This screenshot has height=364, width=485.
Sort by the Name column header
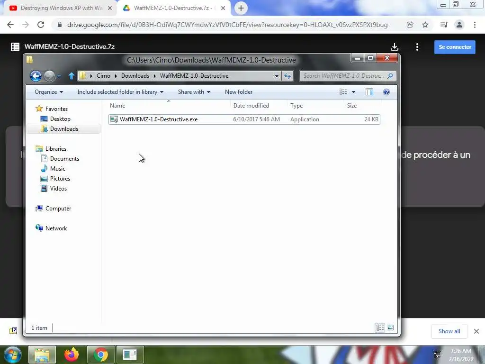point(169,106)
